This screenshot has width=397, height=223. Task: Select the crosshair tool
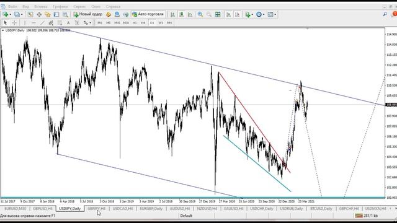click(14, 23)
